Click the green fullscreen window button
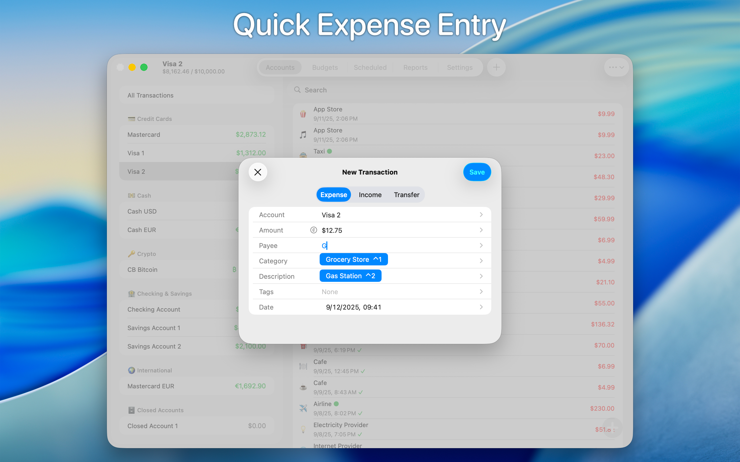Image resolution: width=740 pixels, height=462 pixels. click(144, 67)
